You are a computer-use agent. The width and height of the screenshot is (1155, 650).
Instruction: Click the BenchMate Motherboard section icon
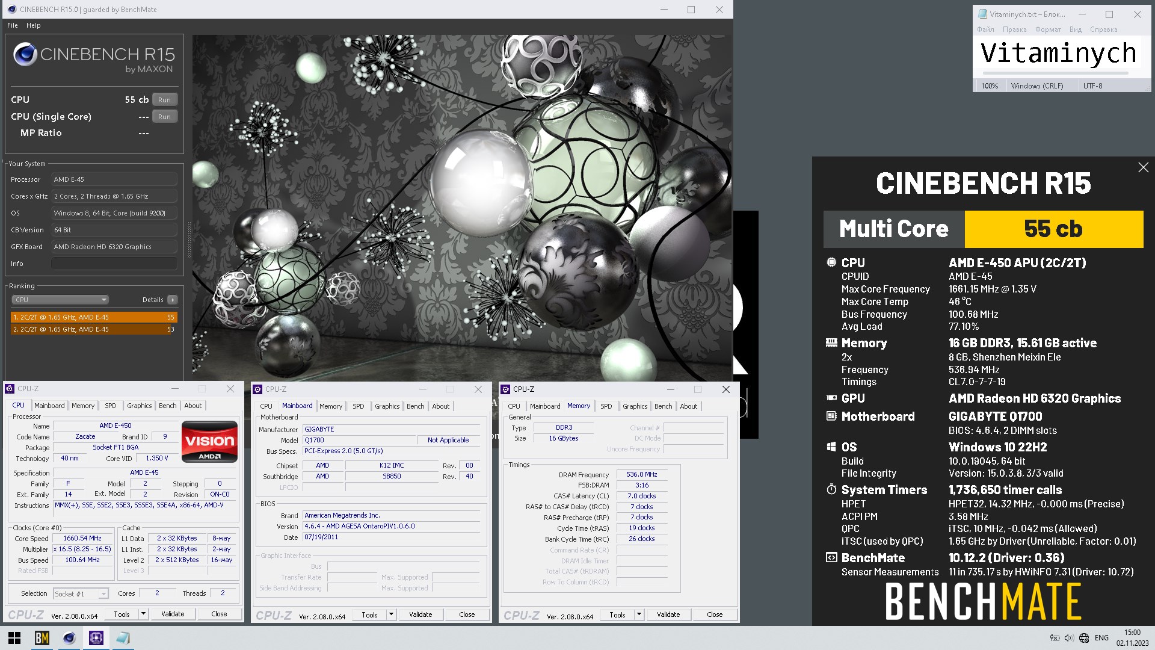(x=831, y=416)
